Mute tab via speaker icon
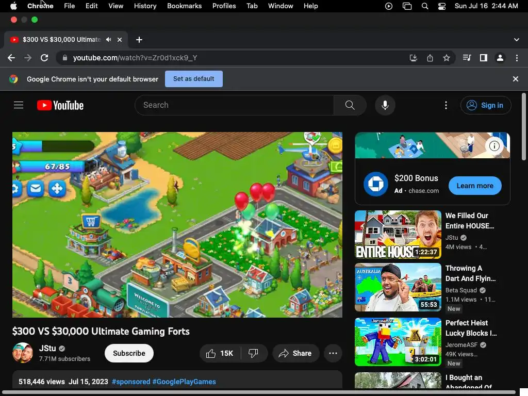 [x=108, y=40]
